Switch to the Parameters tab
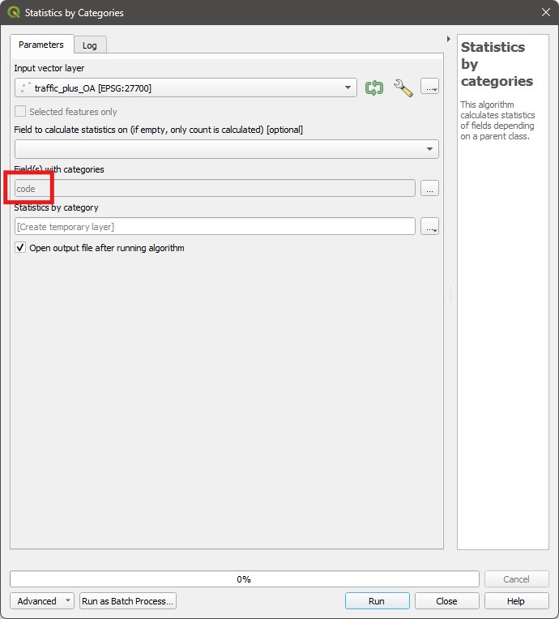Viewport: 559px width, 619px height. (41, 45)
